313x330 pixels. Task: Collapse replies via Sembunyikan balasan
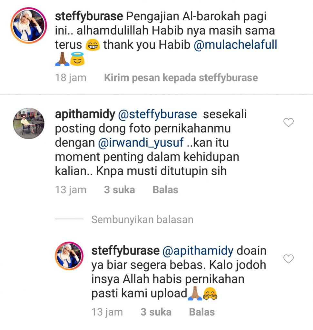pyautogui.click(x=142, y=219)
